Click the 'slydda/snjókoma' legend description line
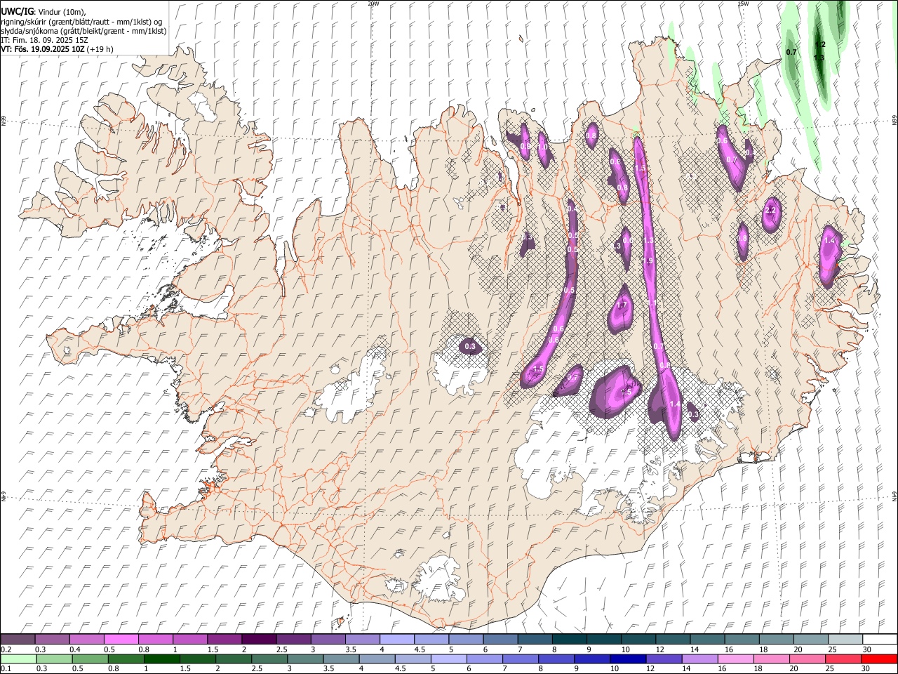This screenshot has width=898, height=674. (x=83, y=31)
